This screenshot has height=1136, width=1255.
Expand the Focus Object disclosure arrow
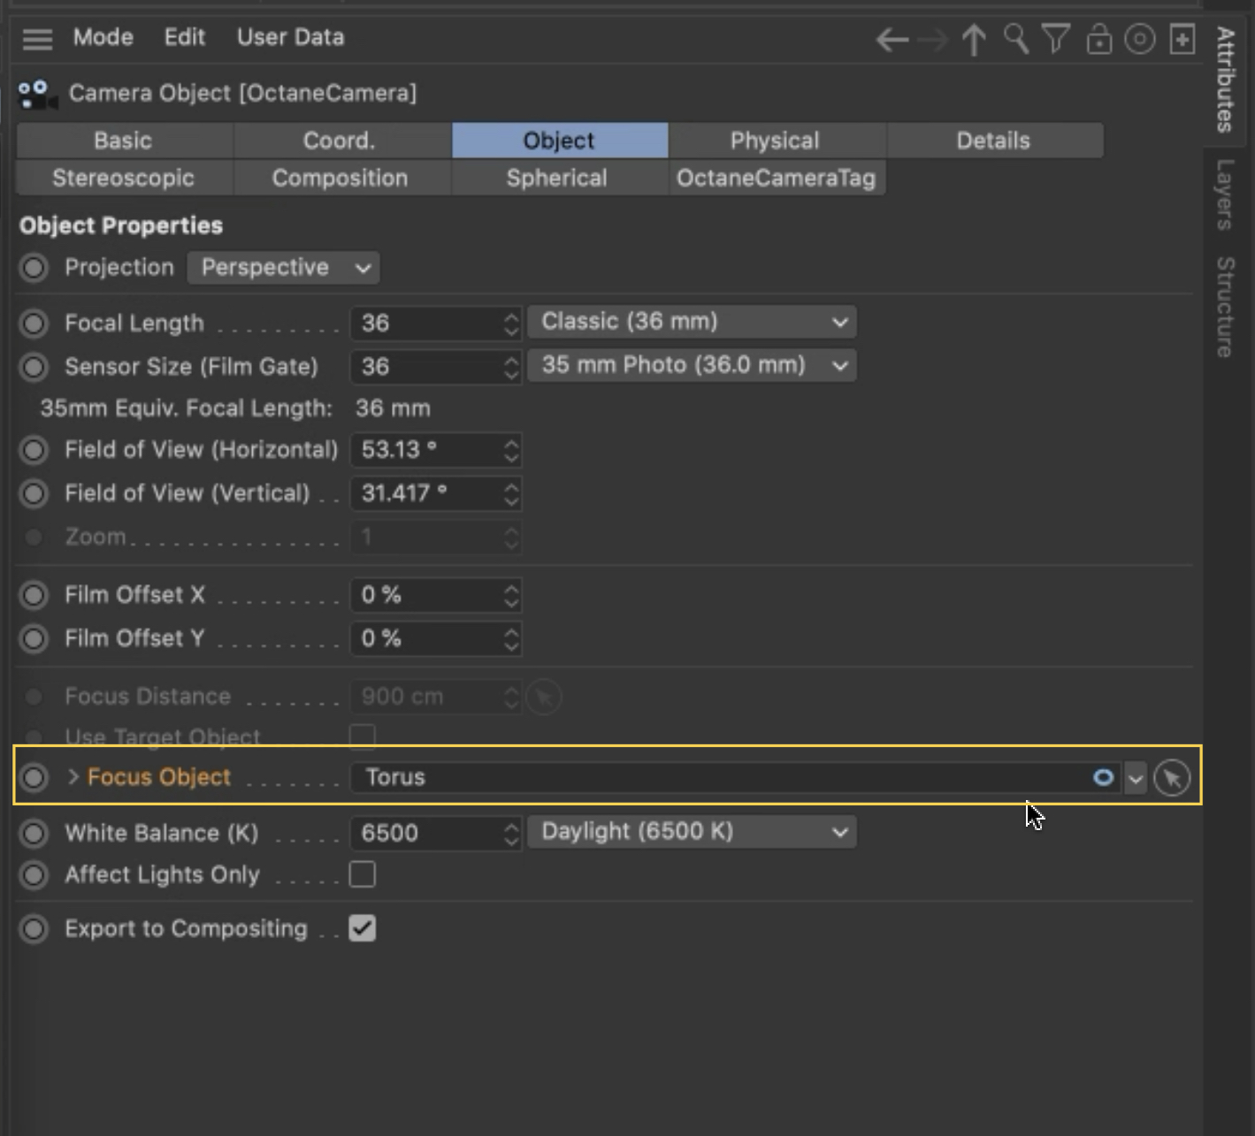tap(73, 777)
